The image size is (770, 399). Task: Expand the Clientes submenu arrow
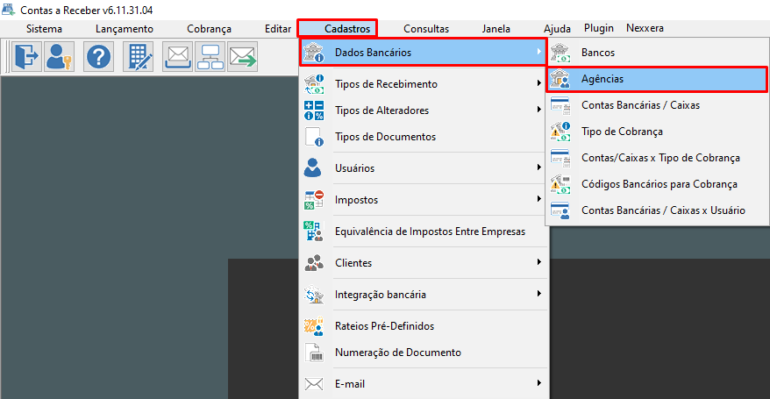(539, 262)
